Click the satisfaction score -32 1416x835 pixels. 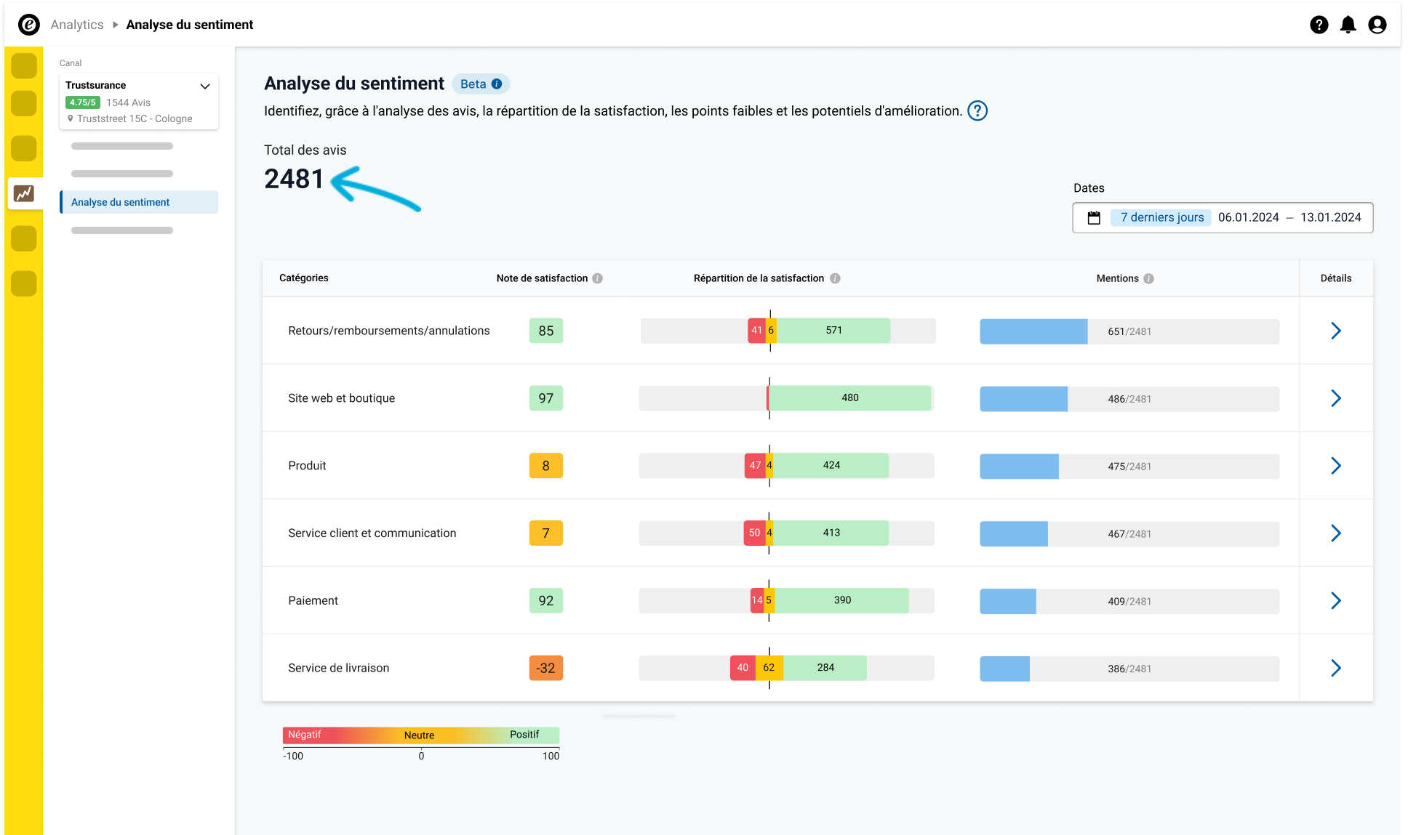(x=546, y=668)
